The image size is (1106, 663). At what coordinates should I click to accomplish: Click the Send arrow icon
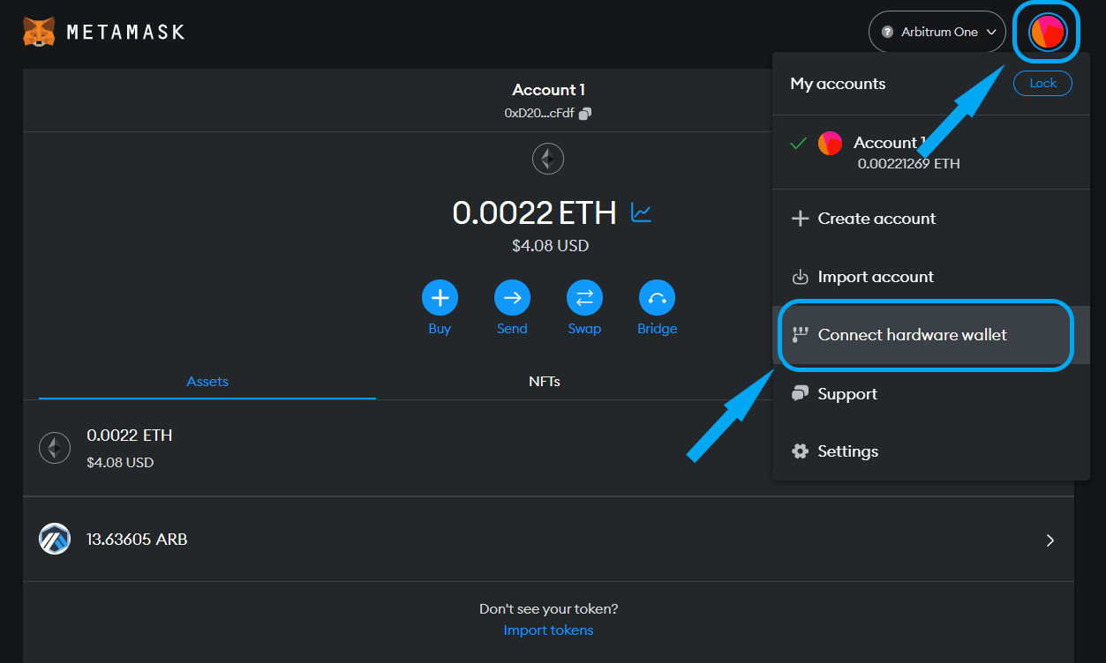512,298
